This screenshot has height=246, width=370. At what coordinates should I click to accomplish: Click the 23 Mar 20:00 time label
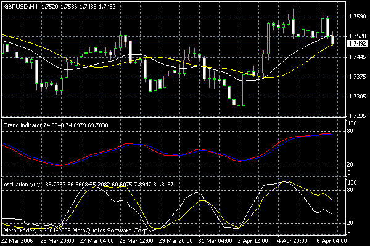pyautogui.click(x=57, y=241)
